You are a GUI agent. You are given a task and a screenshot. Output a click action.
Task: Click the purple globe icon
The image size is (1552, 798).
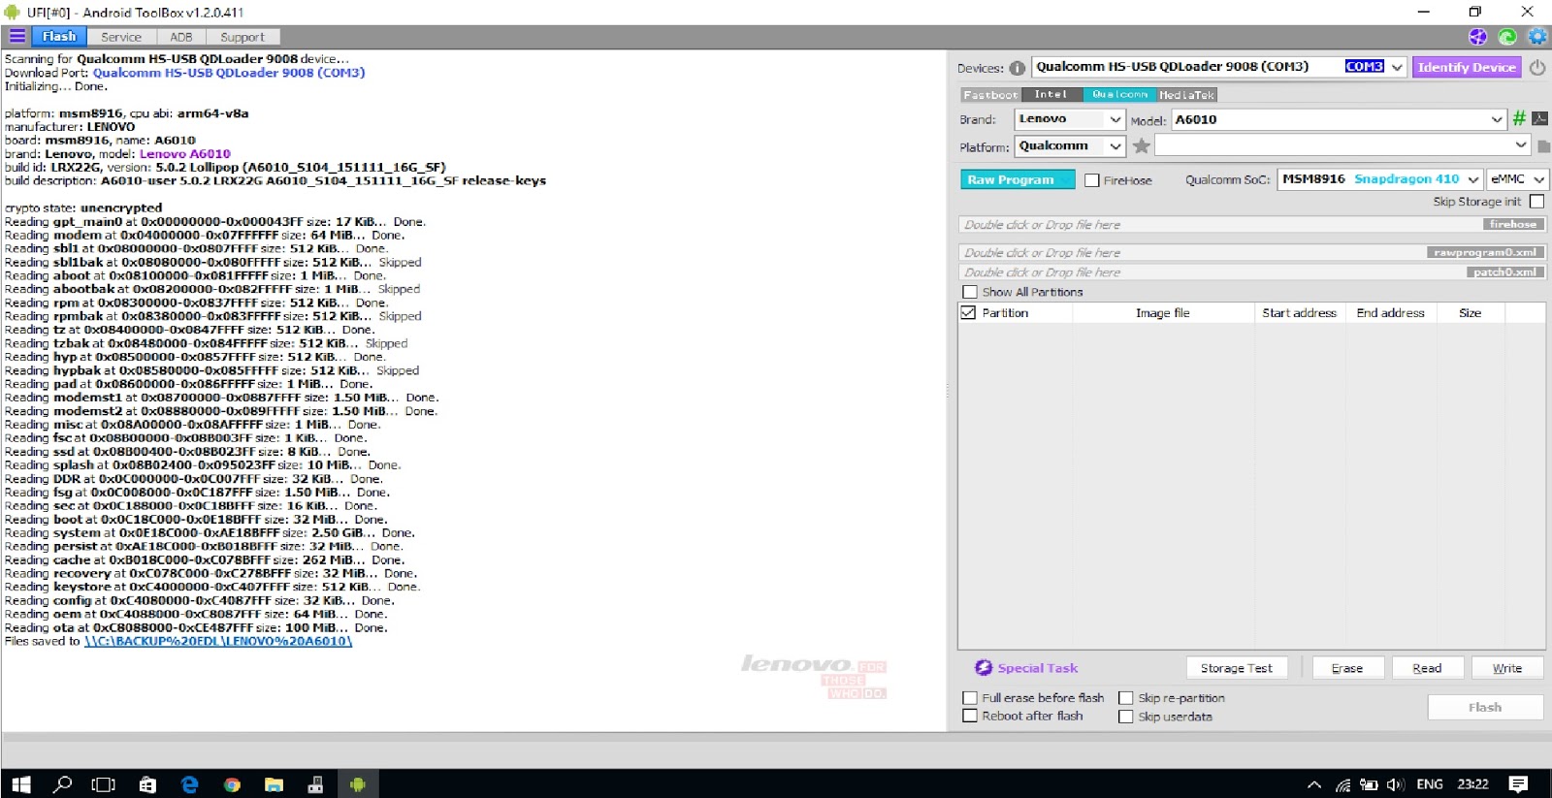tap(1477, 37)
